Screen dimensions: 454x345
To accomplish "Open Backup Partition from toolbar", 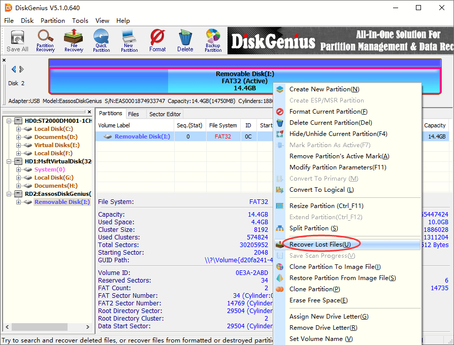I will pos(213,41).
